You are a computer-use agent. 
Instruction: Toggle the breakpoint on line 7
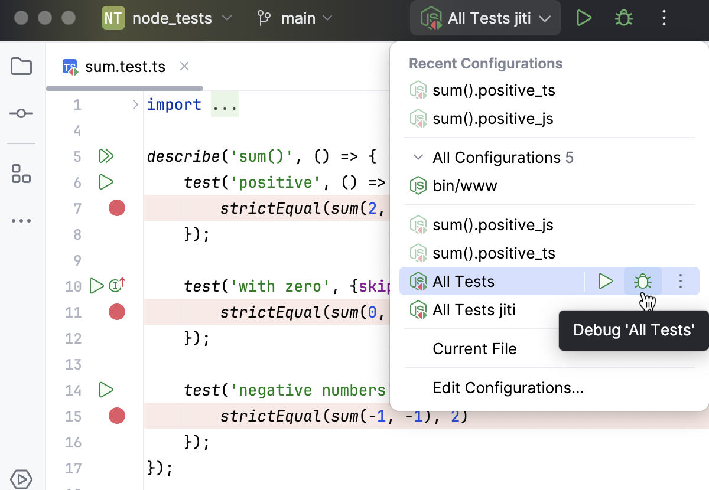116,208
